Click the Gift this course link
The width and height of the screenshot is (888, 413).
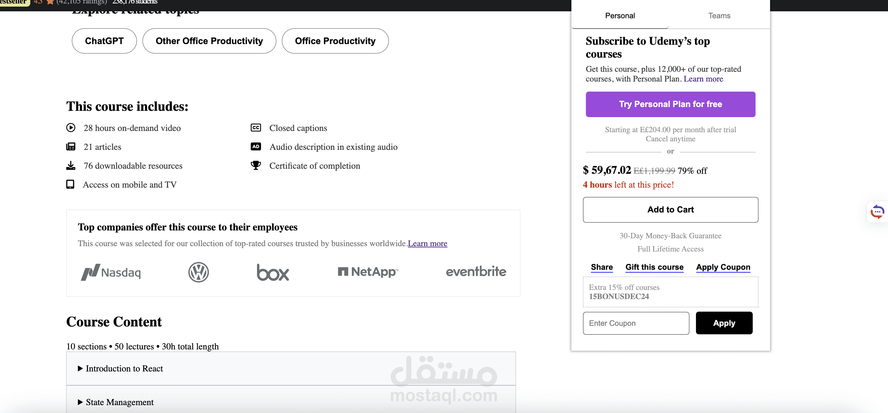(654, 267)
